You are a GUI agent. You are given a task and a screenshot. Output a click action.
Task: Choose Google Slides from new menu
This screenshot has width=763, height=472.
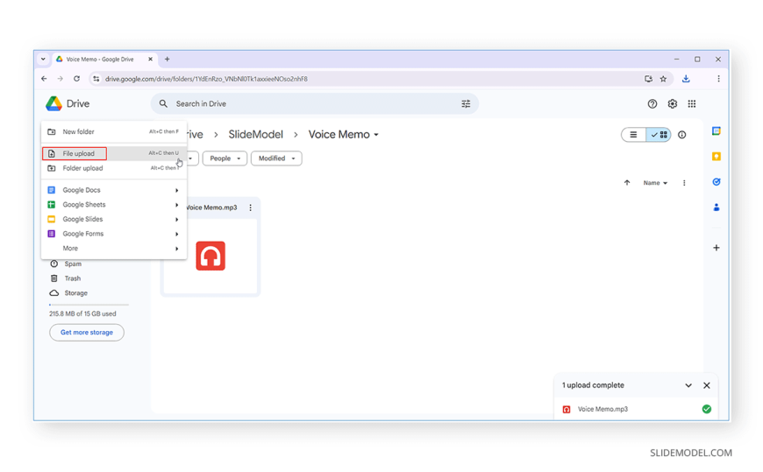click(114, 219)
